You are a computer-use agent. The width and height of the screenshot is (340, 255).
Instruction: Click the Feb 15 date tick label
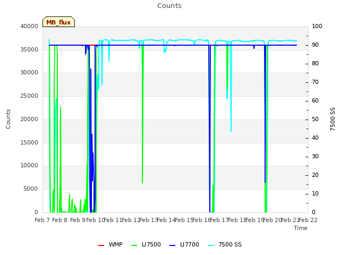point(184,220)
